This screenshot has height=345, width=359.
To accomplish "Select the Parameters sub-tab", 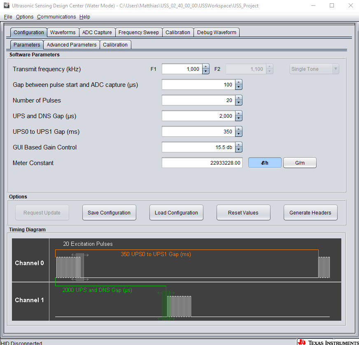I will pos(27,44).
